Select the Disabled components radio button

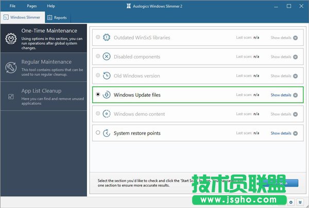98,56
